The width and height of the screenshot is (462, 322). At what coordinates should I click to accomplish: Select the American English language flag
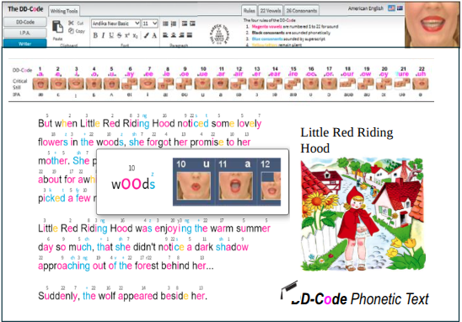(x=391, y=8)
